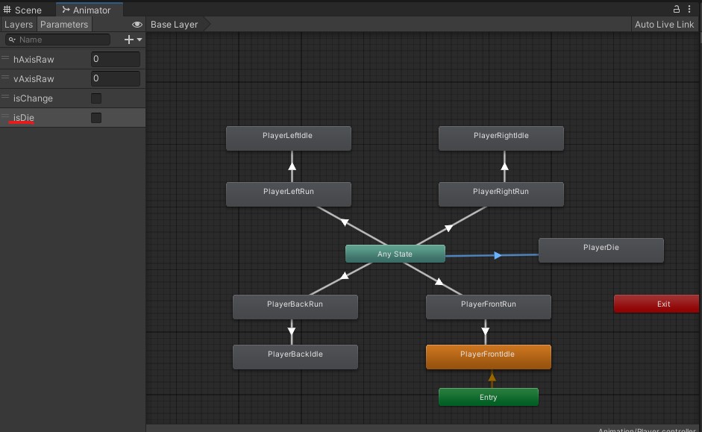This screenshot has height=432, width=702.
Task: Select the hAxisRaw parameter name
Action: pyautogui.click(x=34, y=59)
